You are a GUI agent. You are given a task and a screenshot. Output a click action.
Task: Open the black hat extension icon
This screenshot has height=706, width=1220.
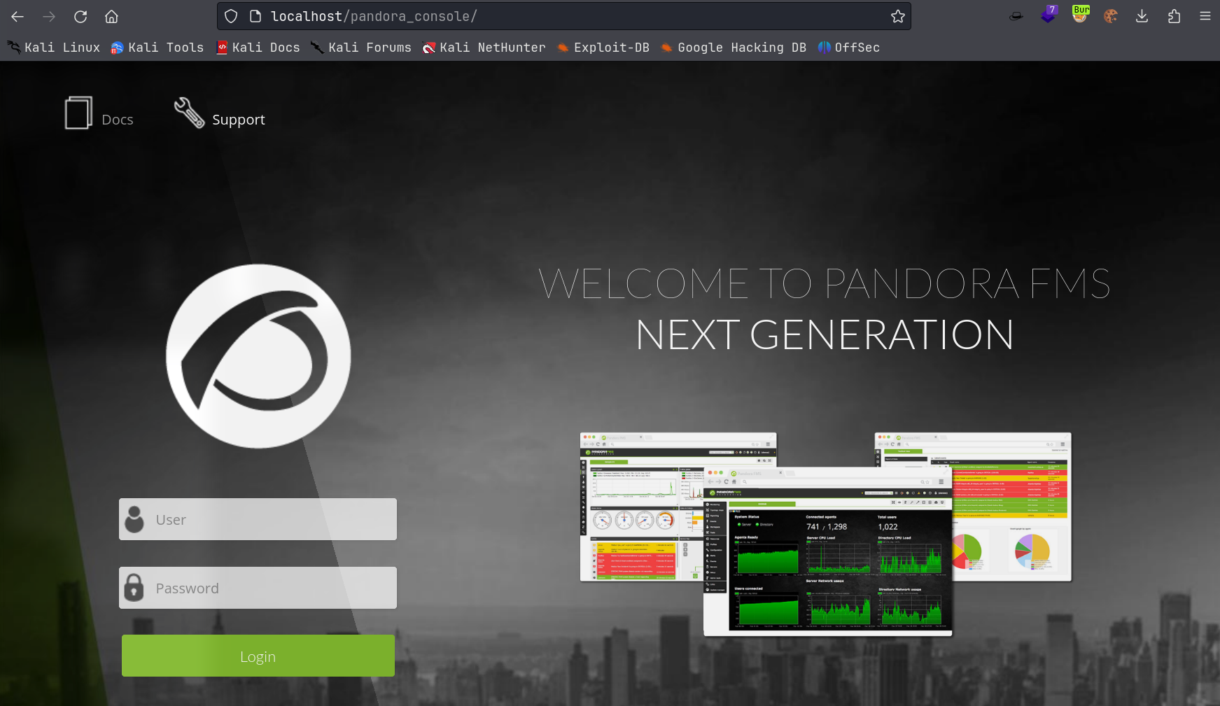point(1016,16)
